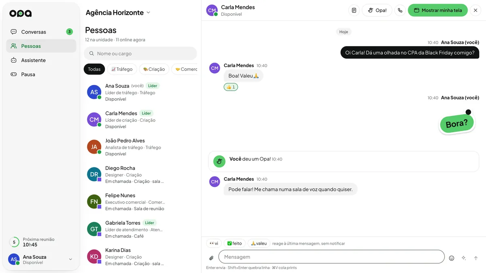
Task: Filter people by Comercial chip
Action: (185, 69)
